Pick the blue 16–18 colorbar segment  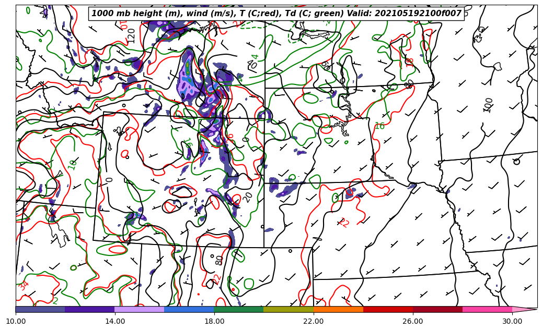point(189,309)
